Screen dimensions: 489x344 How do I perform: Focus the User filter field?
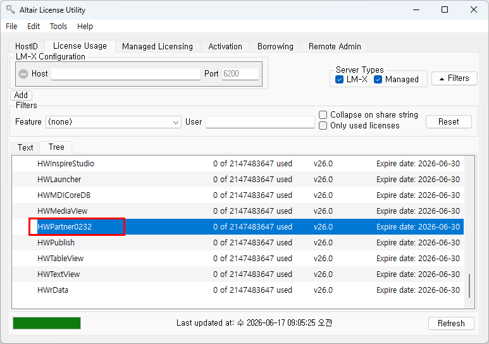click(x=260, y=122)
